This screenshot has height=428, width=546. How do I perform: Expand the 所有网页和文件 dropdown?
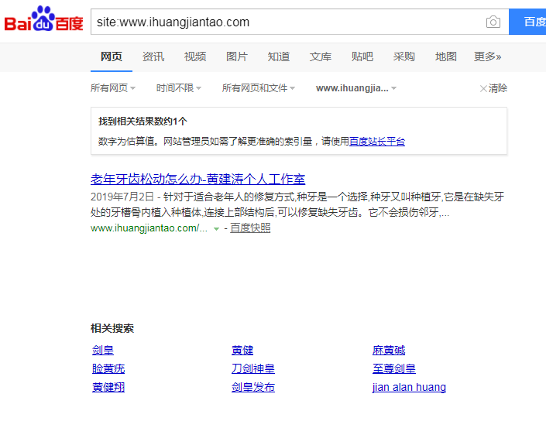pyautogui.click(x=259, y=88)
